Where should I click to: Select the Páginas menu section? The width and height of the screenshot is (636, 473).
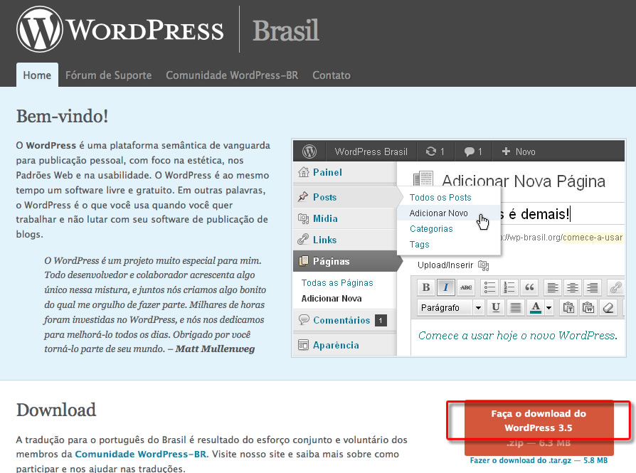345,261
